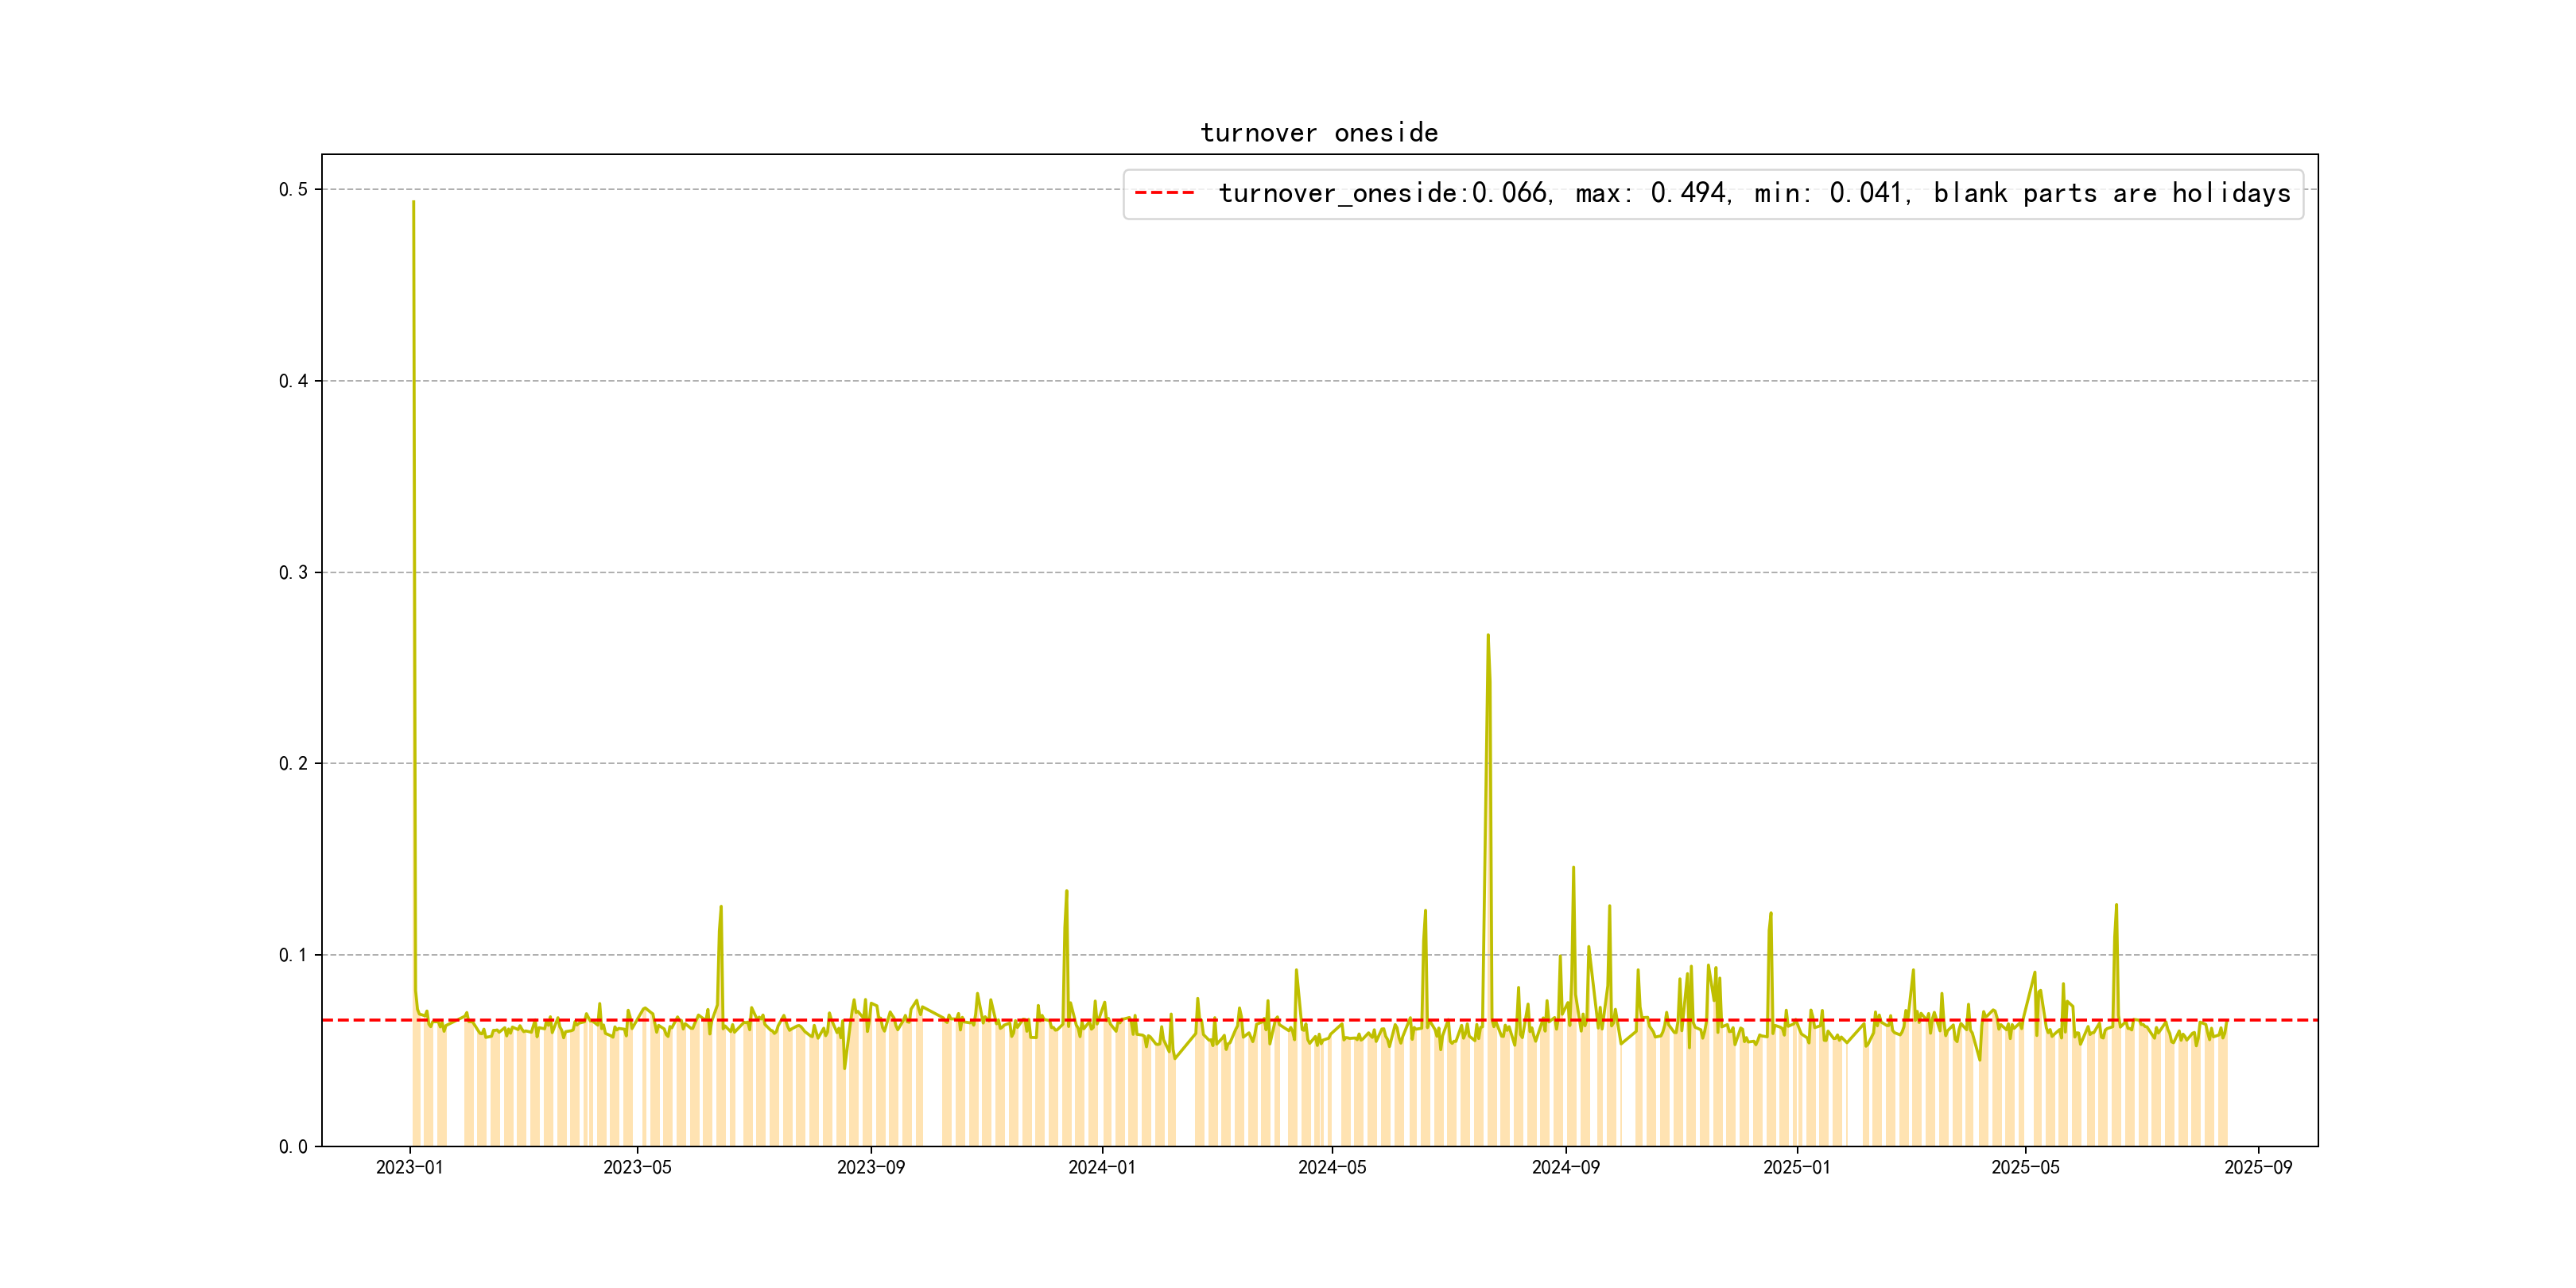Click the y-axis label 0.0
Image resolution: width=2576 pixels, height=1288 pixels.
293,1147
